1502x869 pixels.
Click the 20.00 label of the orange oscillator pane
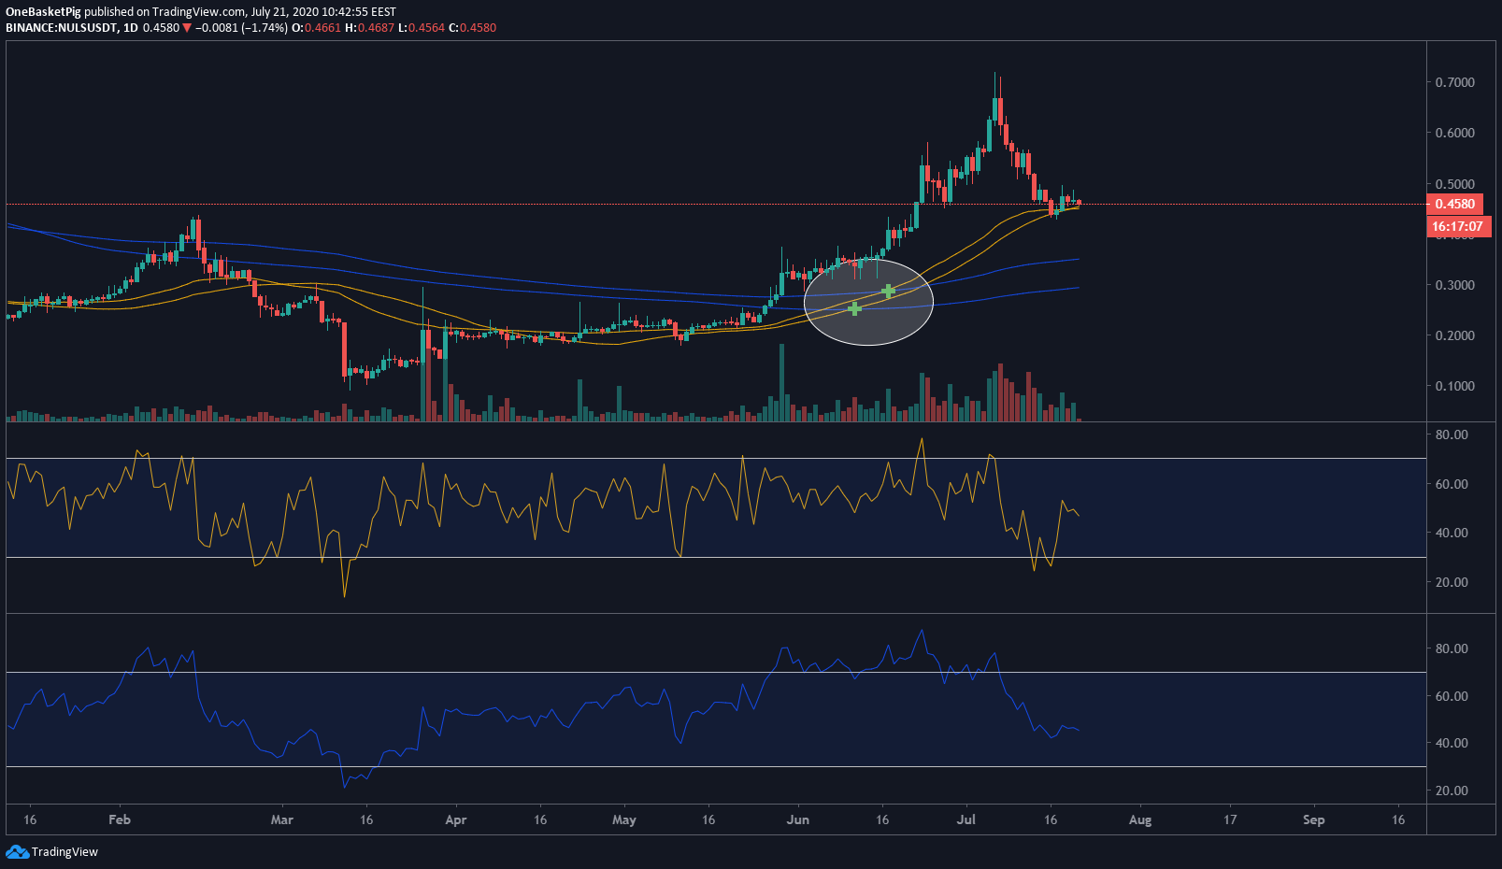tap(1452, 582)
